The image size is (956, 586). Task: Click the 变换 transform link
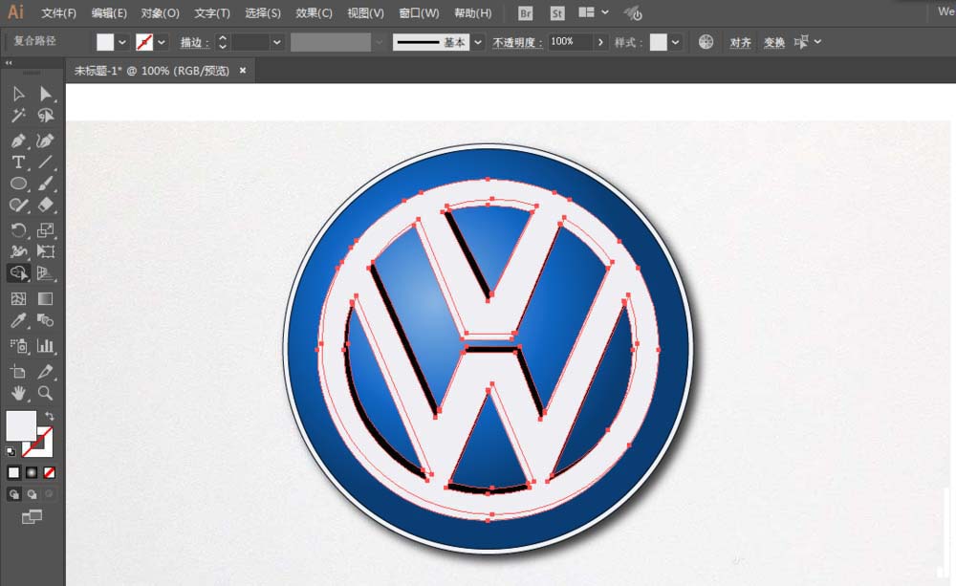[x=773, y=42]
